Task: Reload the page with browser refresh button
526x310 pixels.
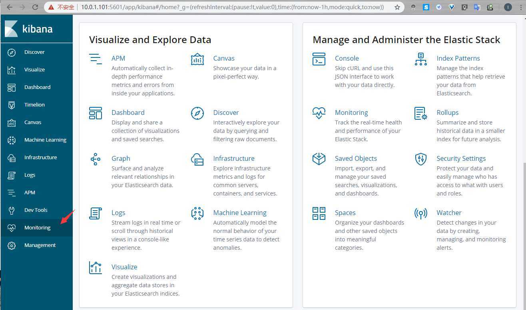Action: [x=35, y=7]
